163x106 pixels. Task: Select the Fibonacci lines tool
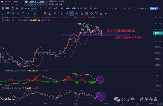point(13,13)
